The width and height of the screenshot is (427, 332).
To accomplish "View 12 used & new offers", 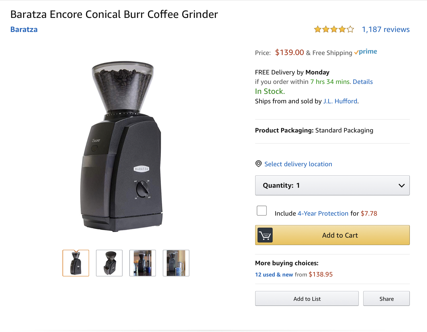I will (x=274, y=274).
